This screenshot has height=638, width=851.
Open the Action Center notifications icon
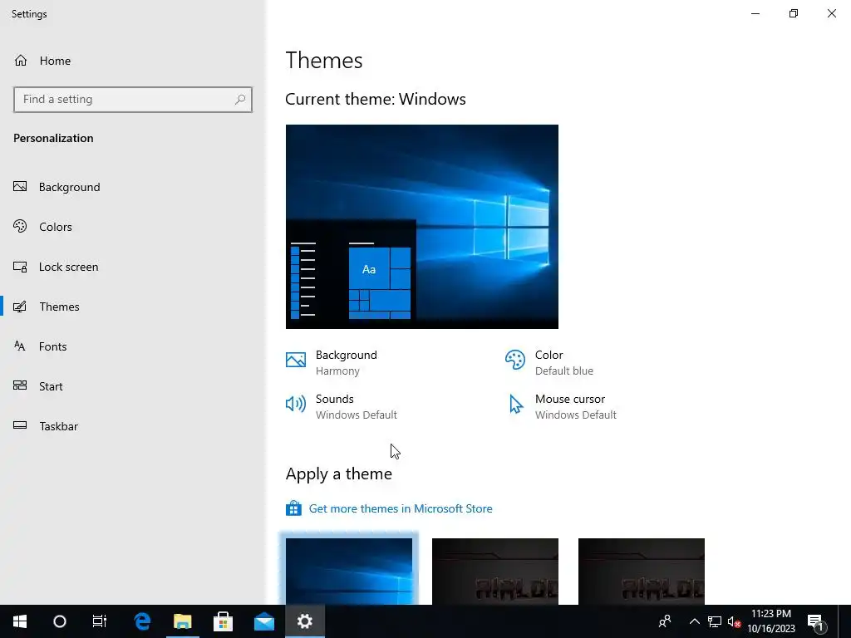816,621
